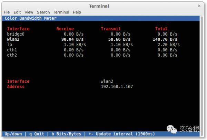
Task: Click the Total column header
Action: pos(161,29)
